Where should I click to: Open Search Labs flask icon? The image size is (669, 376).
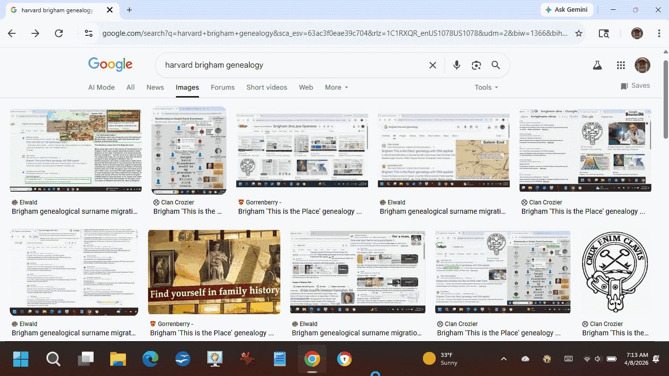pos(597,65)
